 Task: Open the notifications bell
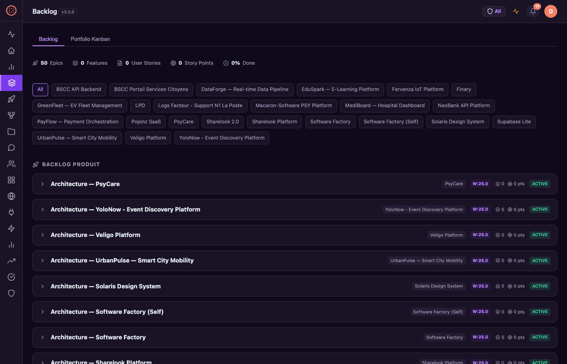pos(533,11)
